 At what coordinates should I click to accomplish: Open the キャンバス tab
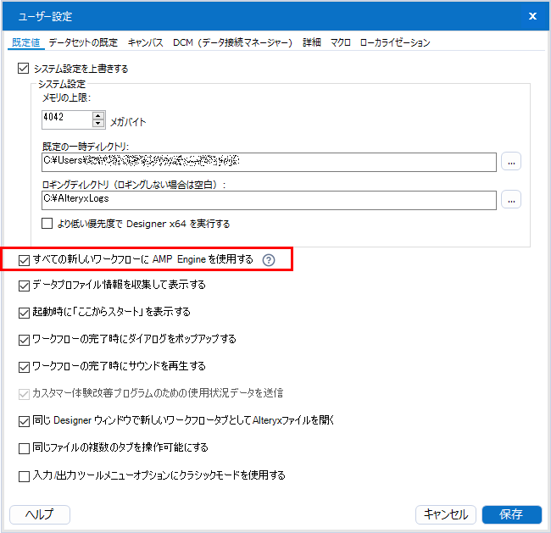click(146, 42)
